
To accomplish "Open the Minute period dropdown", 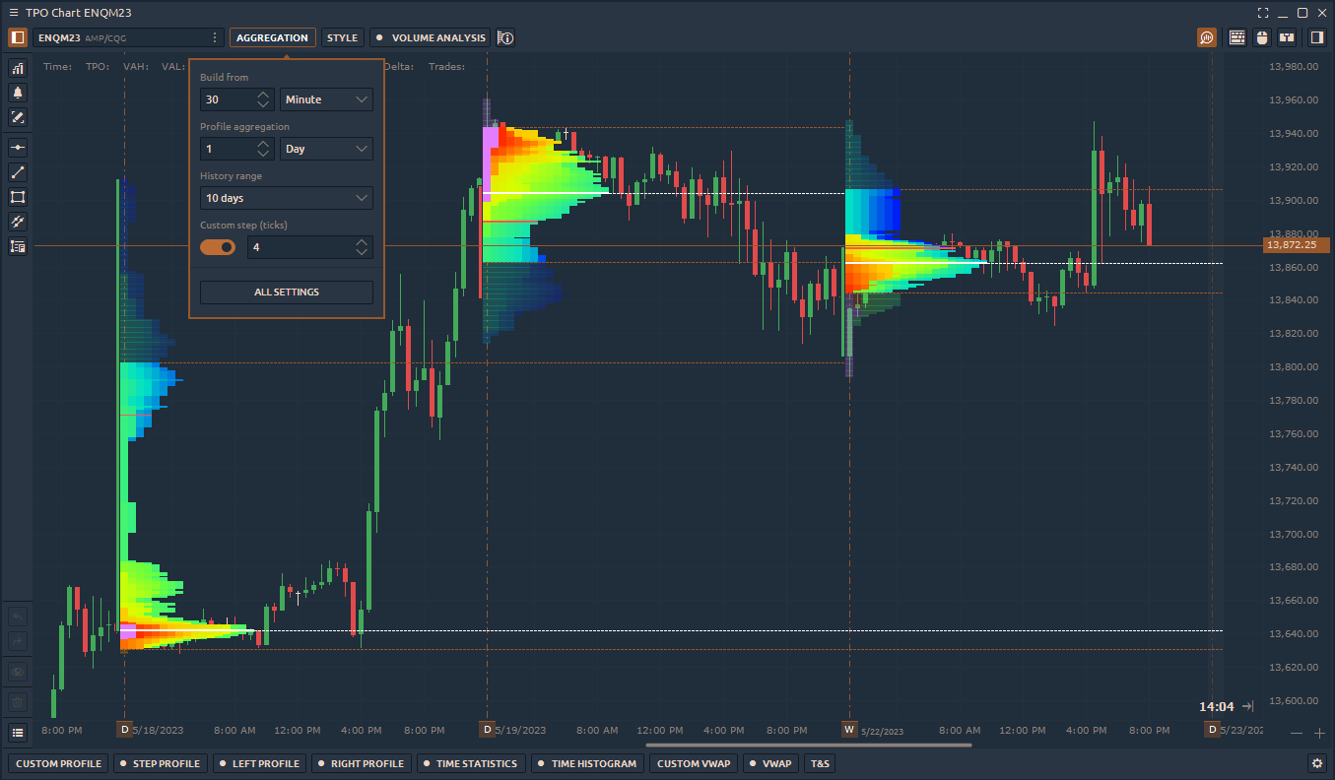I will coord(326,99).
